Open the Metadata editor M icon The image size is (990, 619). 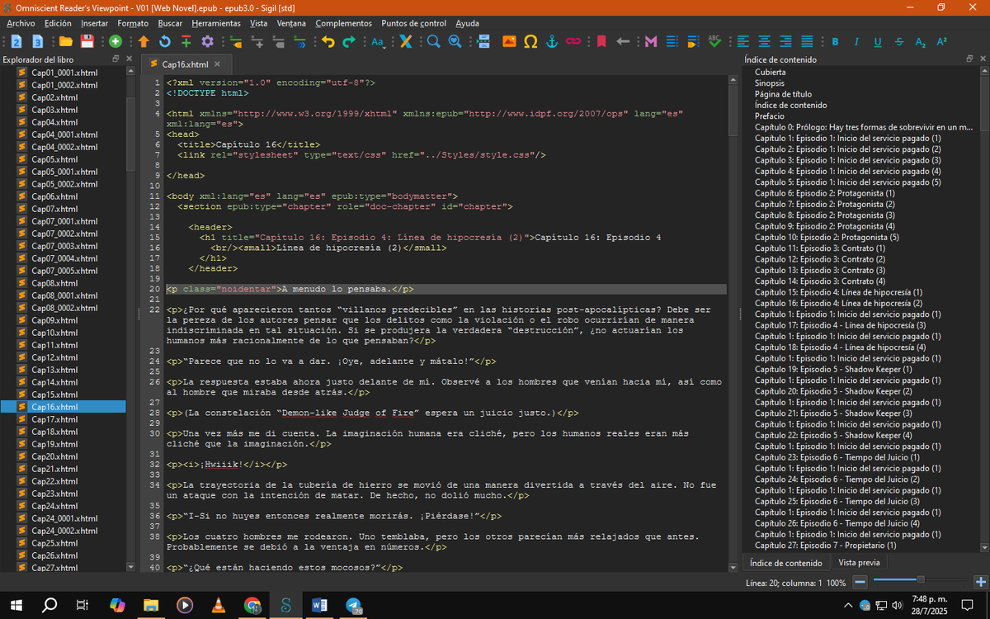click(x=651, y=41)
